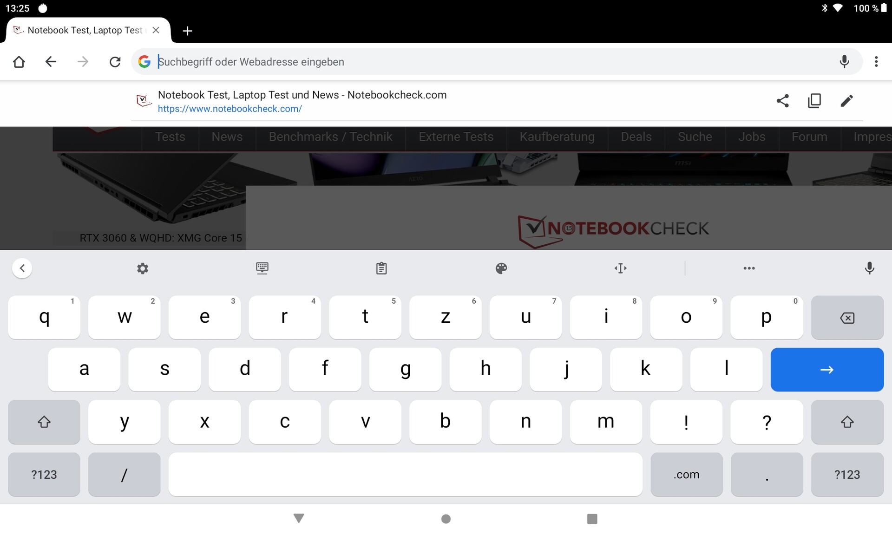Open the keyboard theme palette
Image resolution: width=892 pixels, height=535 pixels.
click(501, 268)
